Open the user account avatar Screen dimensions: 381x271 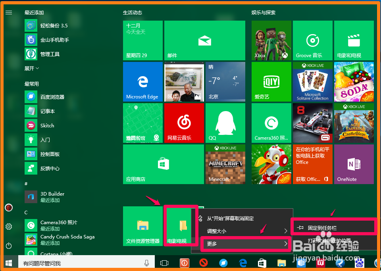pyautogui.click(x=9, y=208)
